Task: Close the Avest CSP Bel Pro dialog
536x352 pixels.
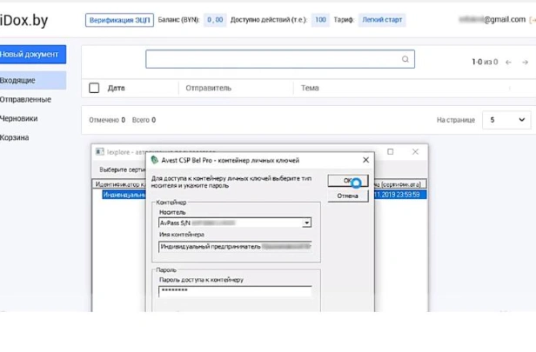Action: click(365, 160)
